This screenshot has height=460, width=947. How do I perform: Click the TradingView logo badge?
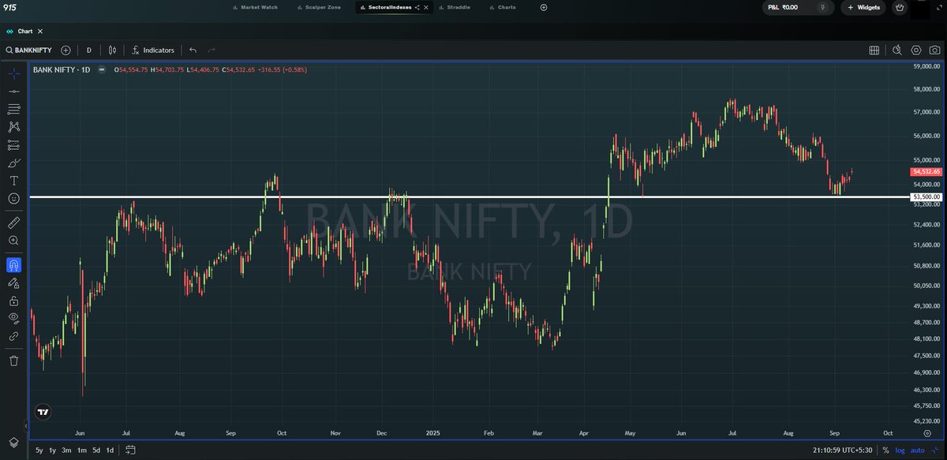(43, 411)
